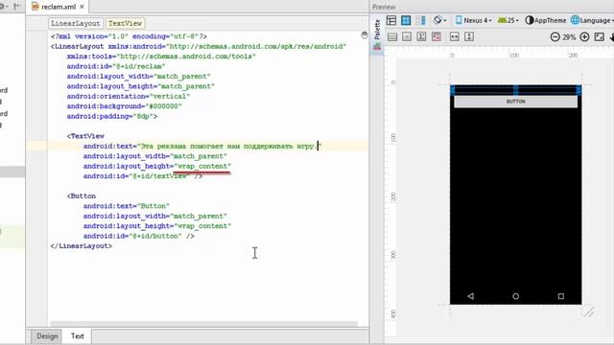Click the preview device resize corner handle
The width and height of the screenshot is (614, 345).
[x=589, y=311]
